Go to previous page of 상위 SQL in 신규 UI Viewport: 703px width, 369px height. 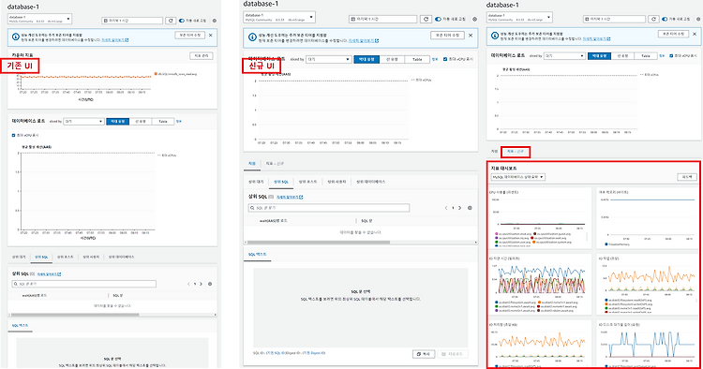click(446, 208)
